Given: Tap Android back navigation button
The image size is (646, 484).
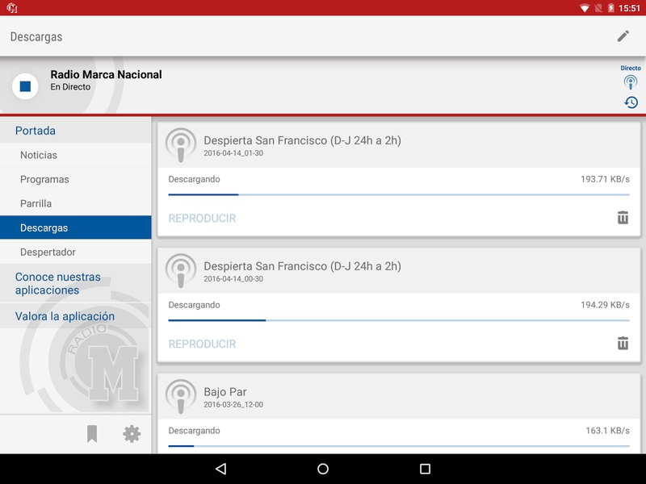Looking at the screenshot, I should (220, 469).
